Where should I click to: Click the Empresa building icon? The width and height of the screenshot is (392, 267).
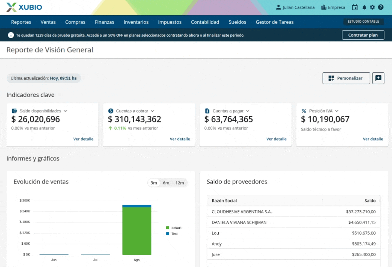pyautogui.click(x=324, y=7)
